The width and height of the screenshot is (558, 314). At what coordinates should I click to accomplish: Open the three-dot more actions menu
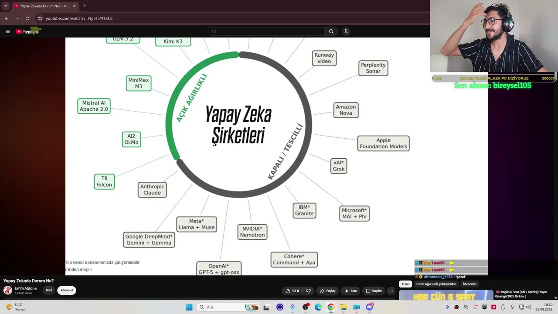tap(391, 291)
